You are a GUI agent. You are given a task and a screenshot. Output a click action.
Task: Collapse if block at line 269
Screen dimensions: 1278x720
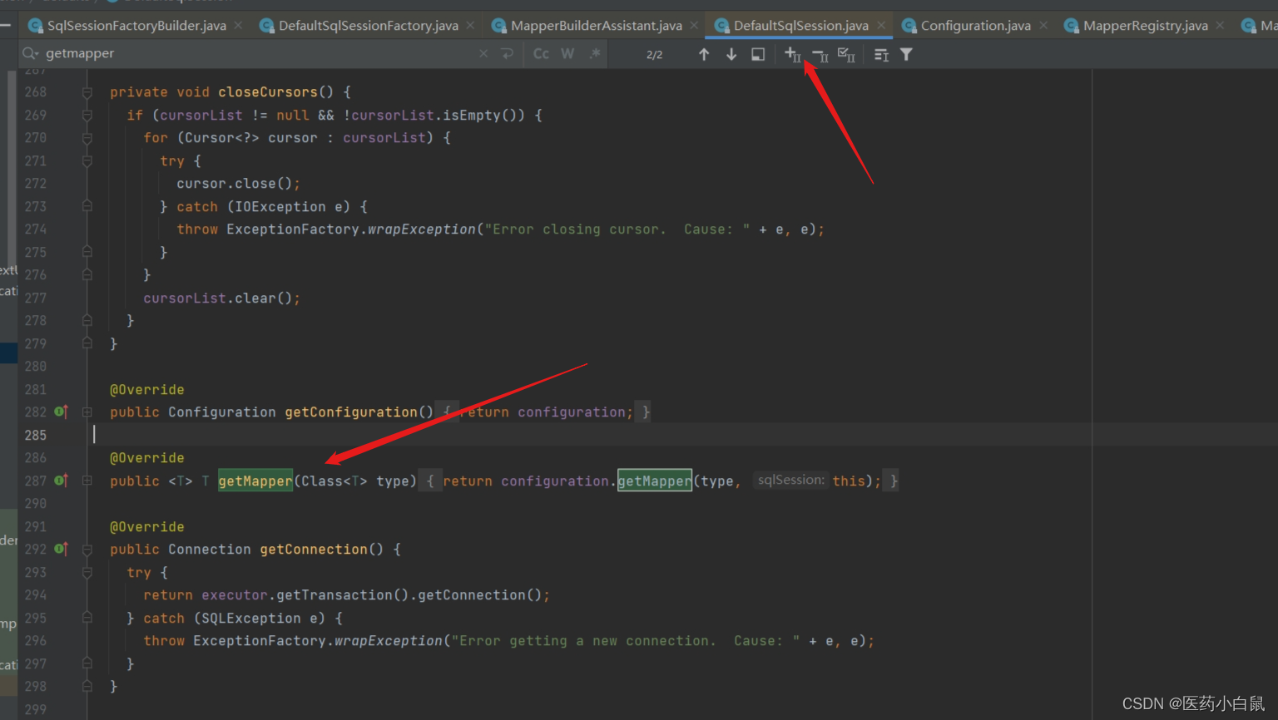(x=87, y=115)
